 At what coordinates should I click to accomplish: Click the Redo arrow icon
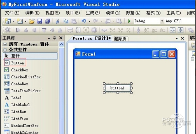(x=96, y=21)
